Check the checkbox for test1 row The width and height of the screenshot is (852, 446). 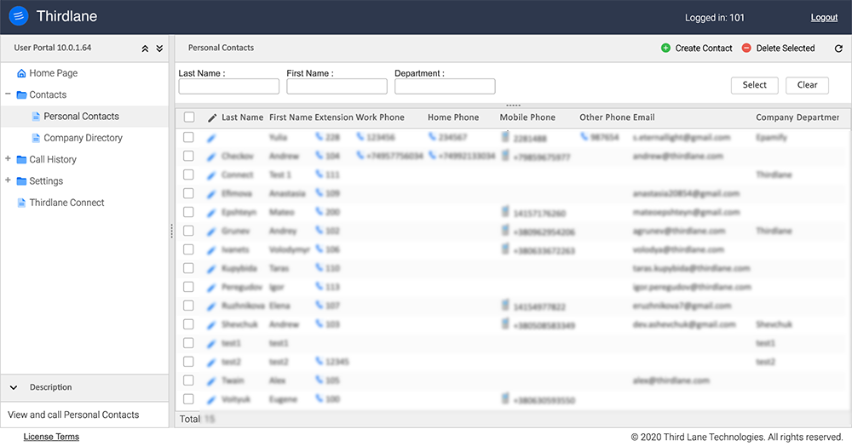[x=188, y=343]
